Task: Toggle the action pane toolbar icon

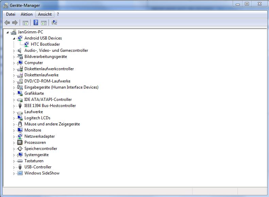Action: [44, 23]
